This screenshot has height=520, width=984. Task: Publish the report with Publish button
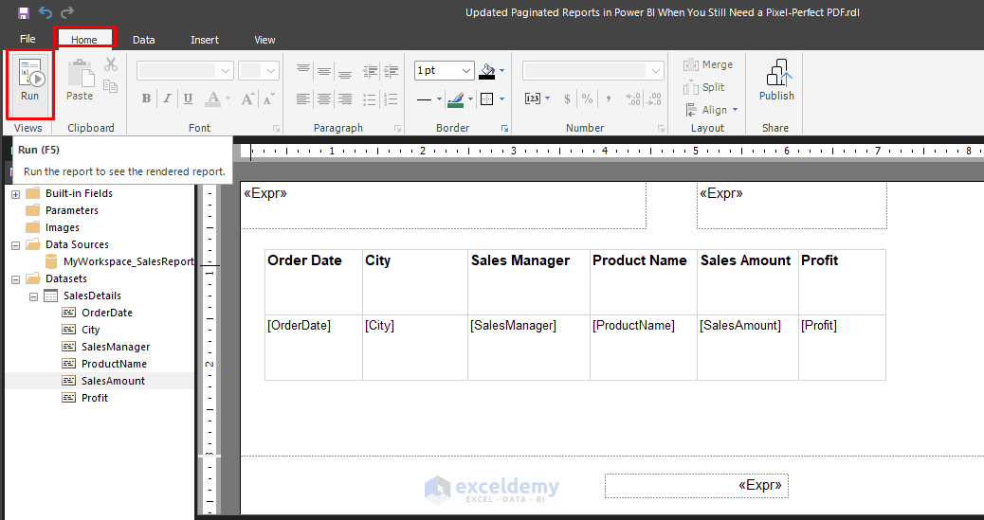tap(776, 80)
